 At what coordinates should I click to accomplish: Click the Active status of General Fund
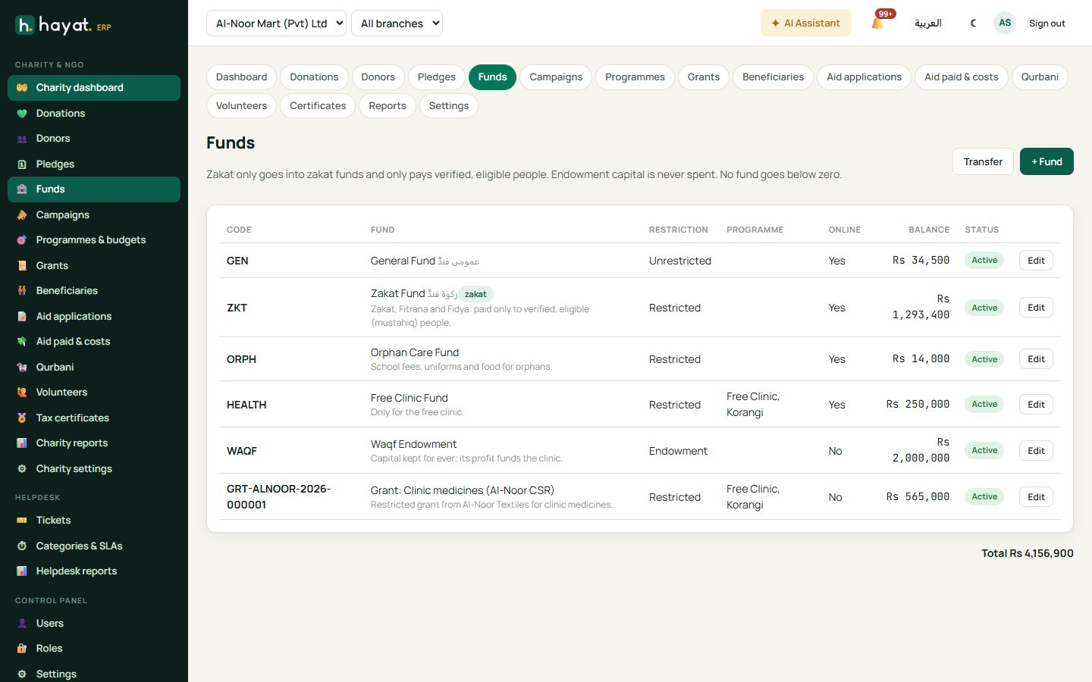click(x=984, y=261)
